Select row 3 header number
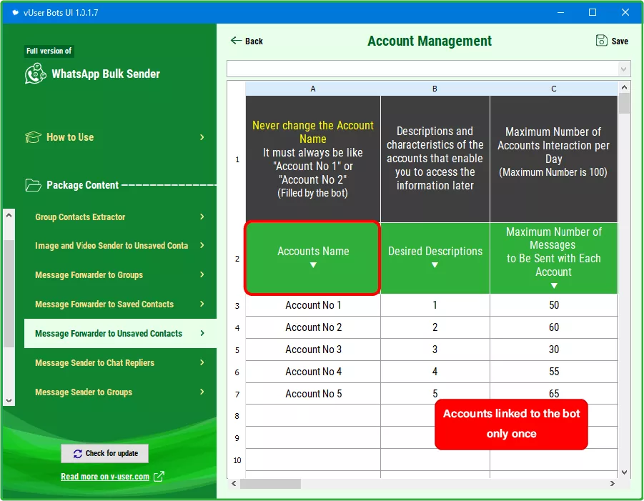 click(237, 305)
